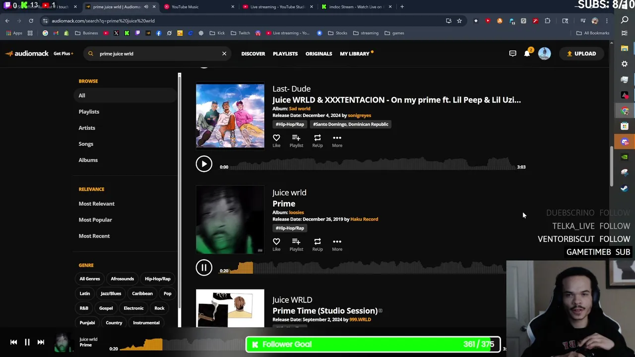The height and width of the screenshot is (357, 635).
Task: Like the On my prime track
Action: tap(276, 141)
